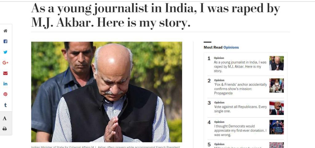Change font size with the A icon

coord(5,119)
